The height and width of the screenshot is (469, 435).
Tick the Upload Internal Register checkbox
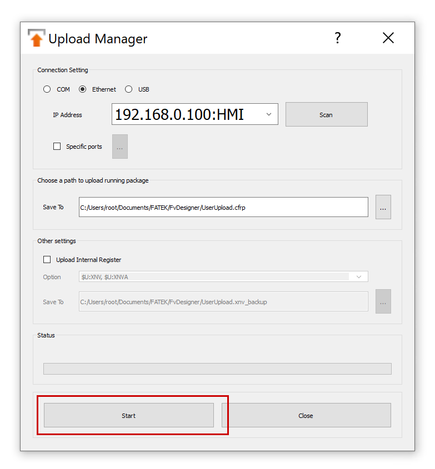click(47, 260)
